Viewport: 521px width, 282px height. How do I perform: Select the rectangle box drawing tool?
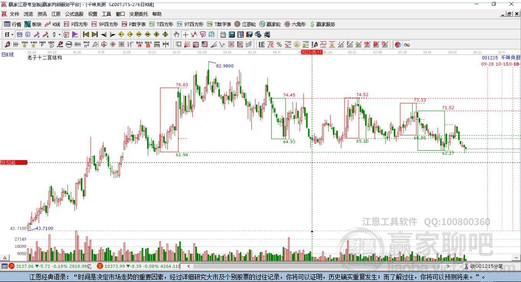coord(178,45)
